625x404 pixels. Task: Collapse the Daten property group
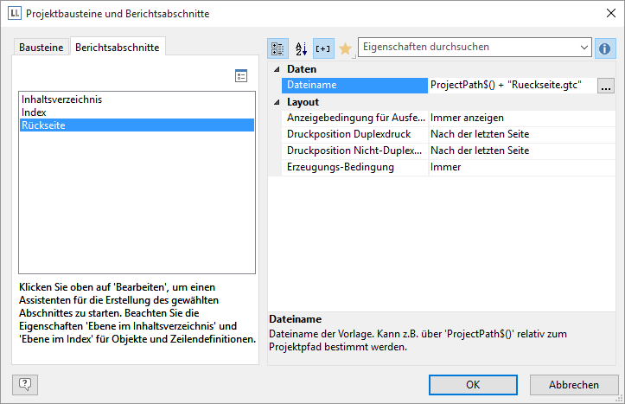[276, 68]
